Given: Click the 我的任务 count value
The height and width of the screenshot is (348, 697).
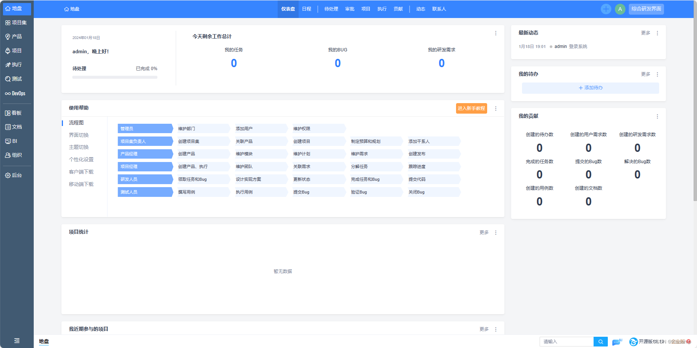Looking at the screenshot, I should click(234, 63).
